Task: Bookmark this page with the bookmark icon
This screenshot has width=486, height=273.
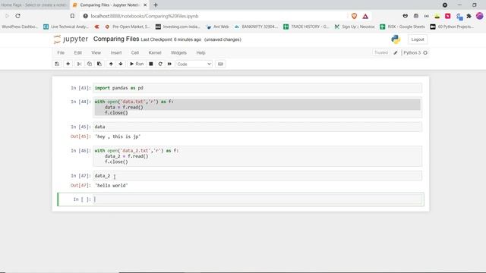Action: click(72, 16)
